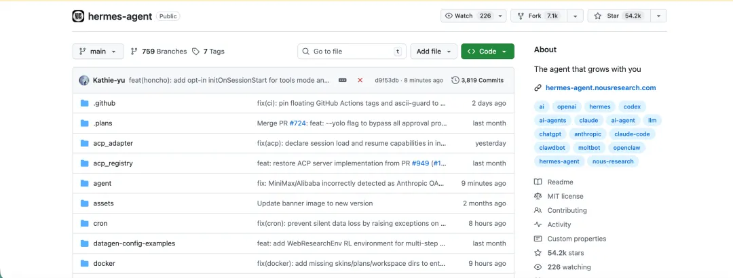This screenshot has width=733, height=278.
Task: Open the Fork options dropdown arrow
Action: (576, 16)
